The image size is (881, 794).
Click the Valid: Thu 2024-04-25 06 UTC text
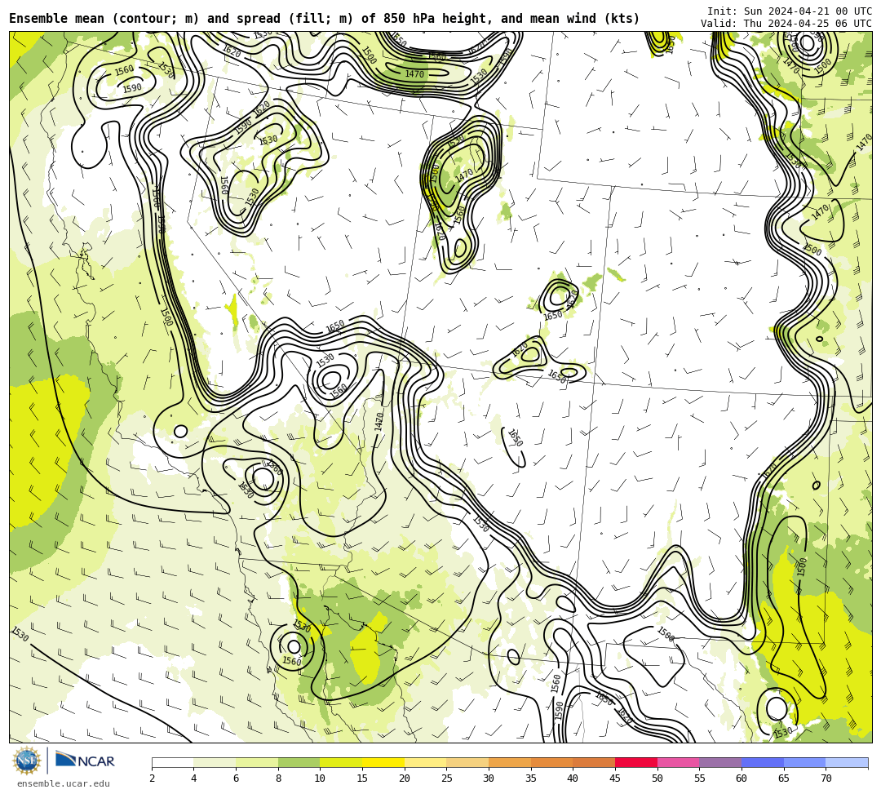point(786,24)
